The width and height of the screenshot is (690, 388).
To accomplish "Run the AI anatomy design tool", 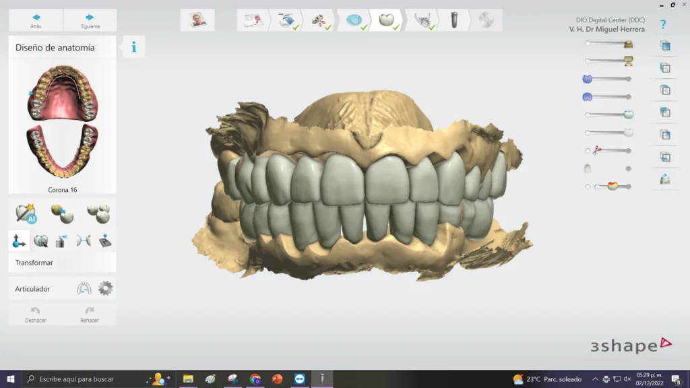I will pos(26,214).
